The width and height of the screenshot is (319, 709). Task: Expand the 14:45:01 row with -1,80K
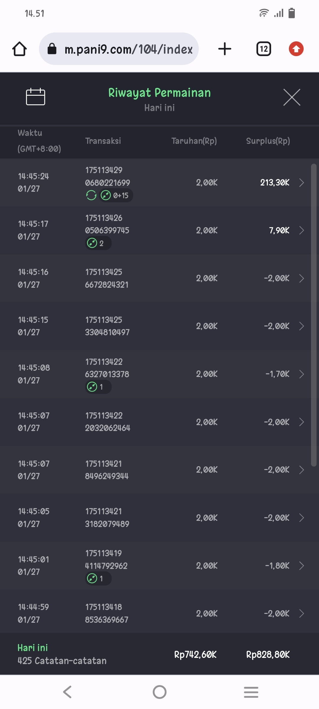[301, 566]
